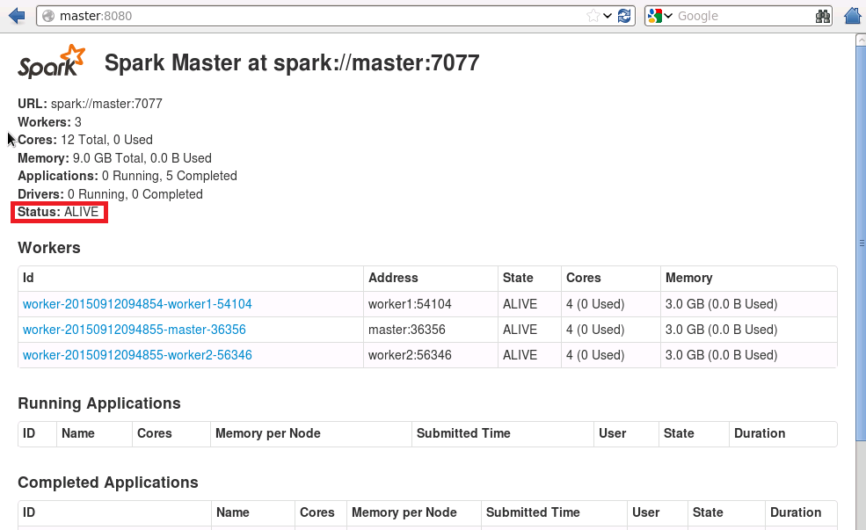Click the Workers: 3 line
This screenshot has height=530, width=866.
pos(50,122)
